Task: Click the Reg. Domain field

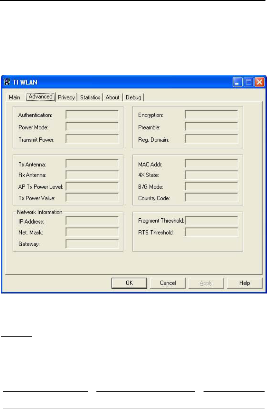Action: point(211,138)
